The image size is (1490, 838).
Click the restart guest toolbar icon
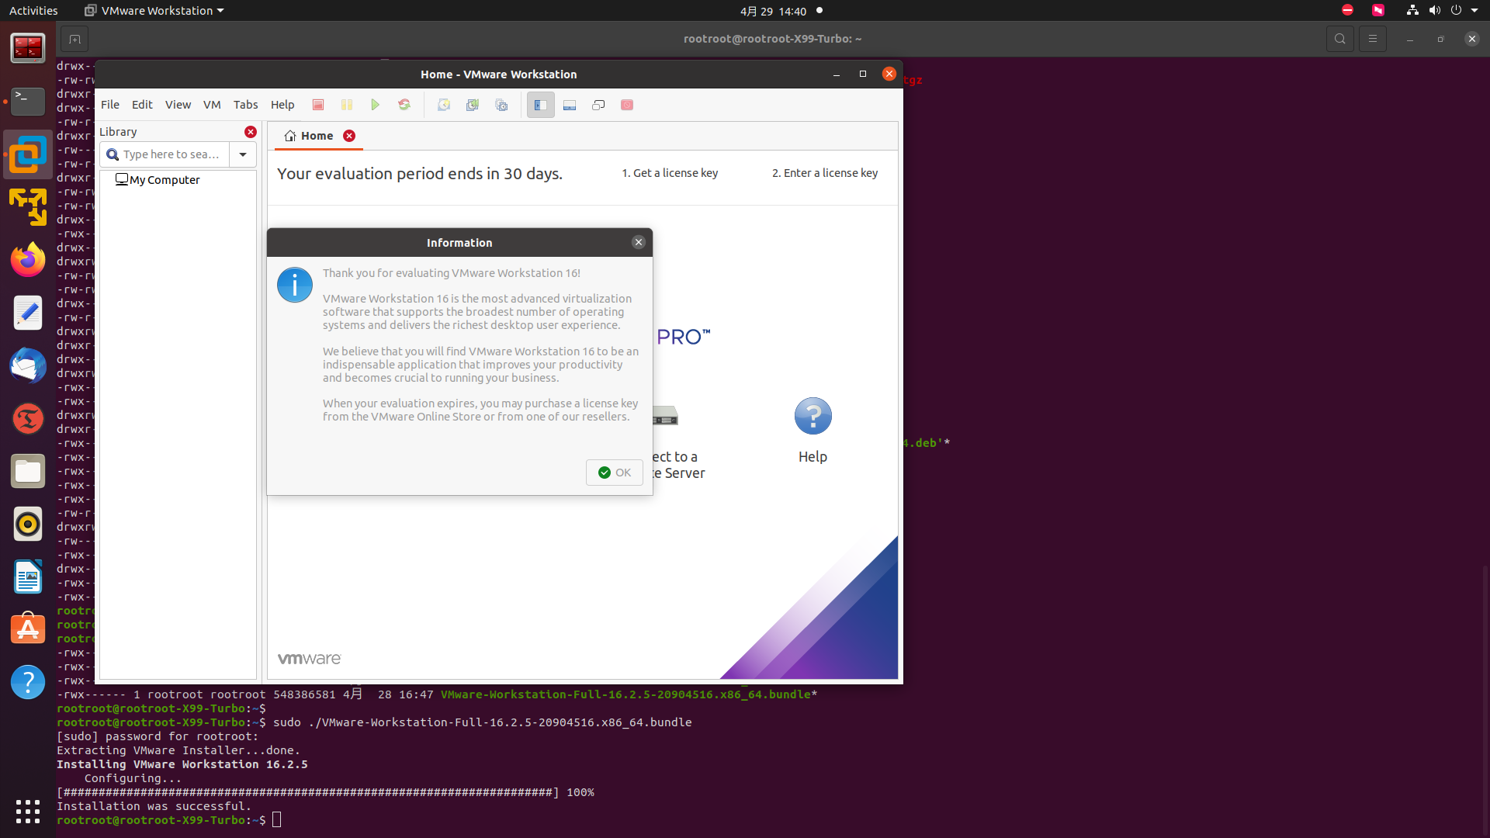(x=404, y=105)
